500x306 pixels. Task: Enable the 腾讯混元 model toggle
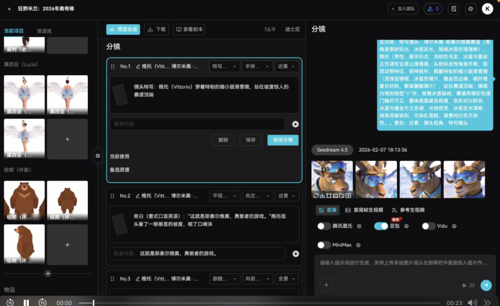324,226
